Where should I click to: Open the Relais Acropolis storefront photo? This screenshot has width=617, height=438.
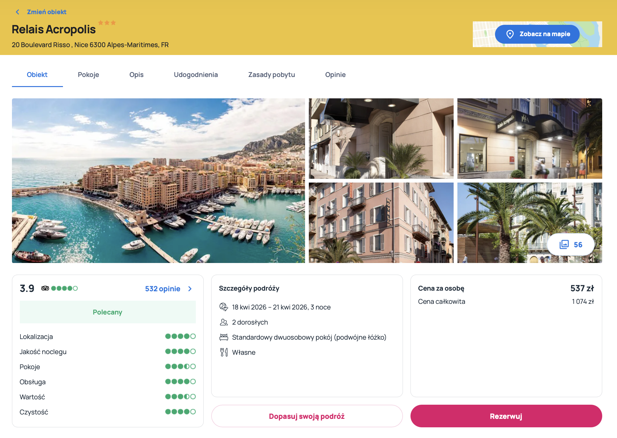pyautogui.click(x=529, y=139)
